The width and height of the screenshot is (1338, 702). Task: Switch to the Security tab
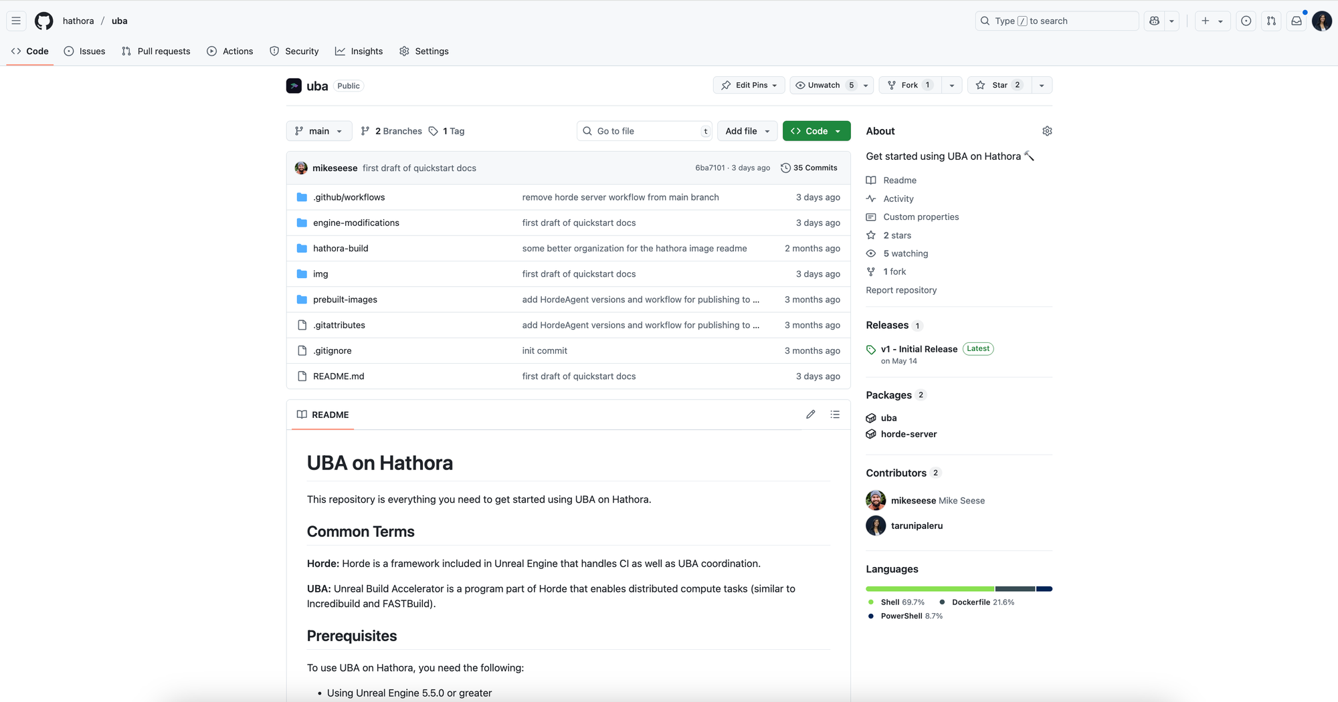pyautogui.click(x=294, y=51)
